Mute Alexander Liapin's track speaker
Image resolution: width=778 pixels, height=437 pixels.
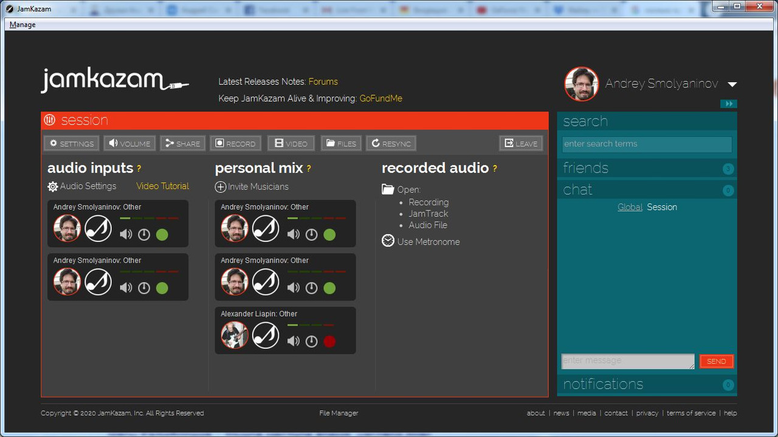294,342
